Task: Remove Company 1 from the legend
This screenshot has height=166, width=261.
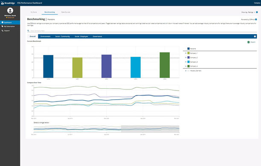Action: pyautogui.click(x=186, y=53)
